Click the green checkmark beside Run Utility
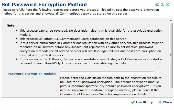Image resolution: width=174 pixels, height=110 pixels. pos(133,102)
